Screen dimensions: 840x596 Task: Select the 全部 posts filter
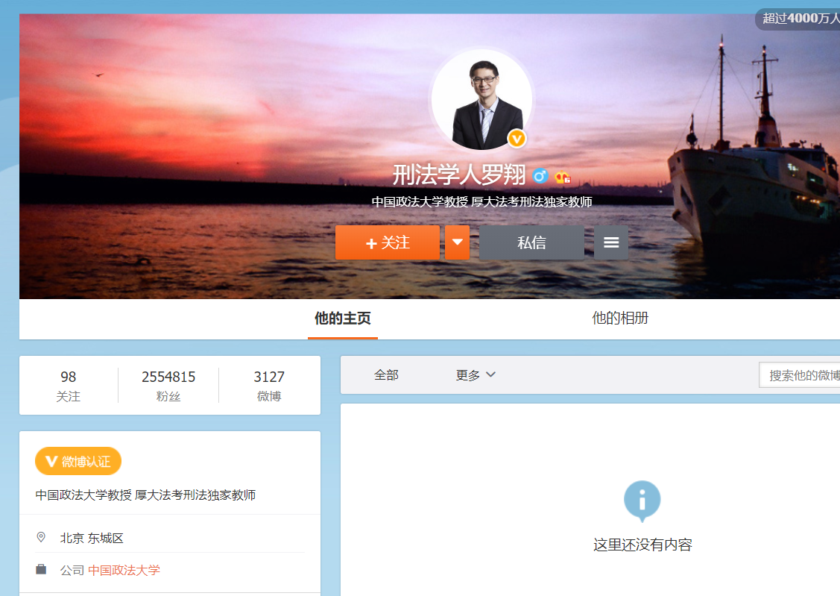386,375
